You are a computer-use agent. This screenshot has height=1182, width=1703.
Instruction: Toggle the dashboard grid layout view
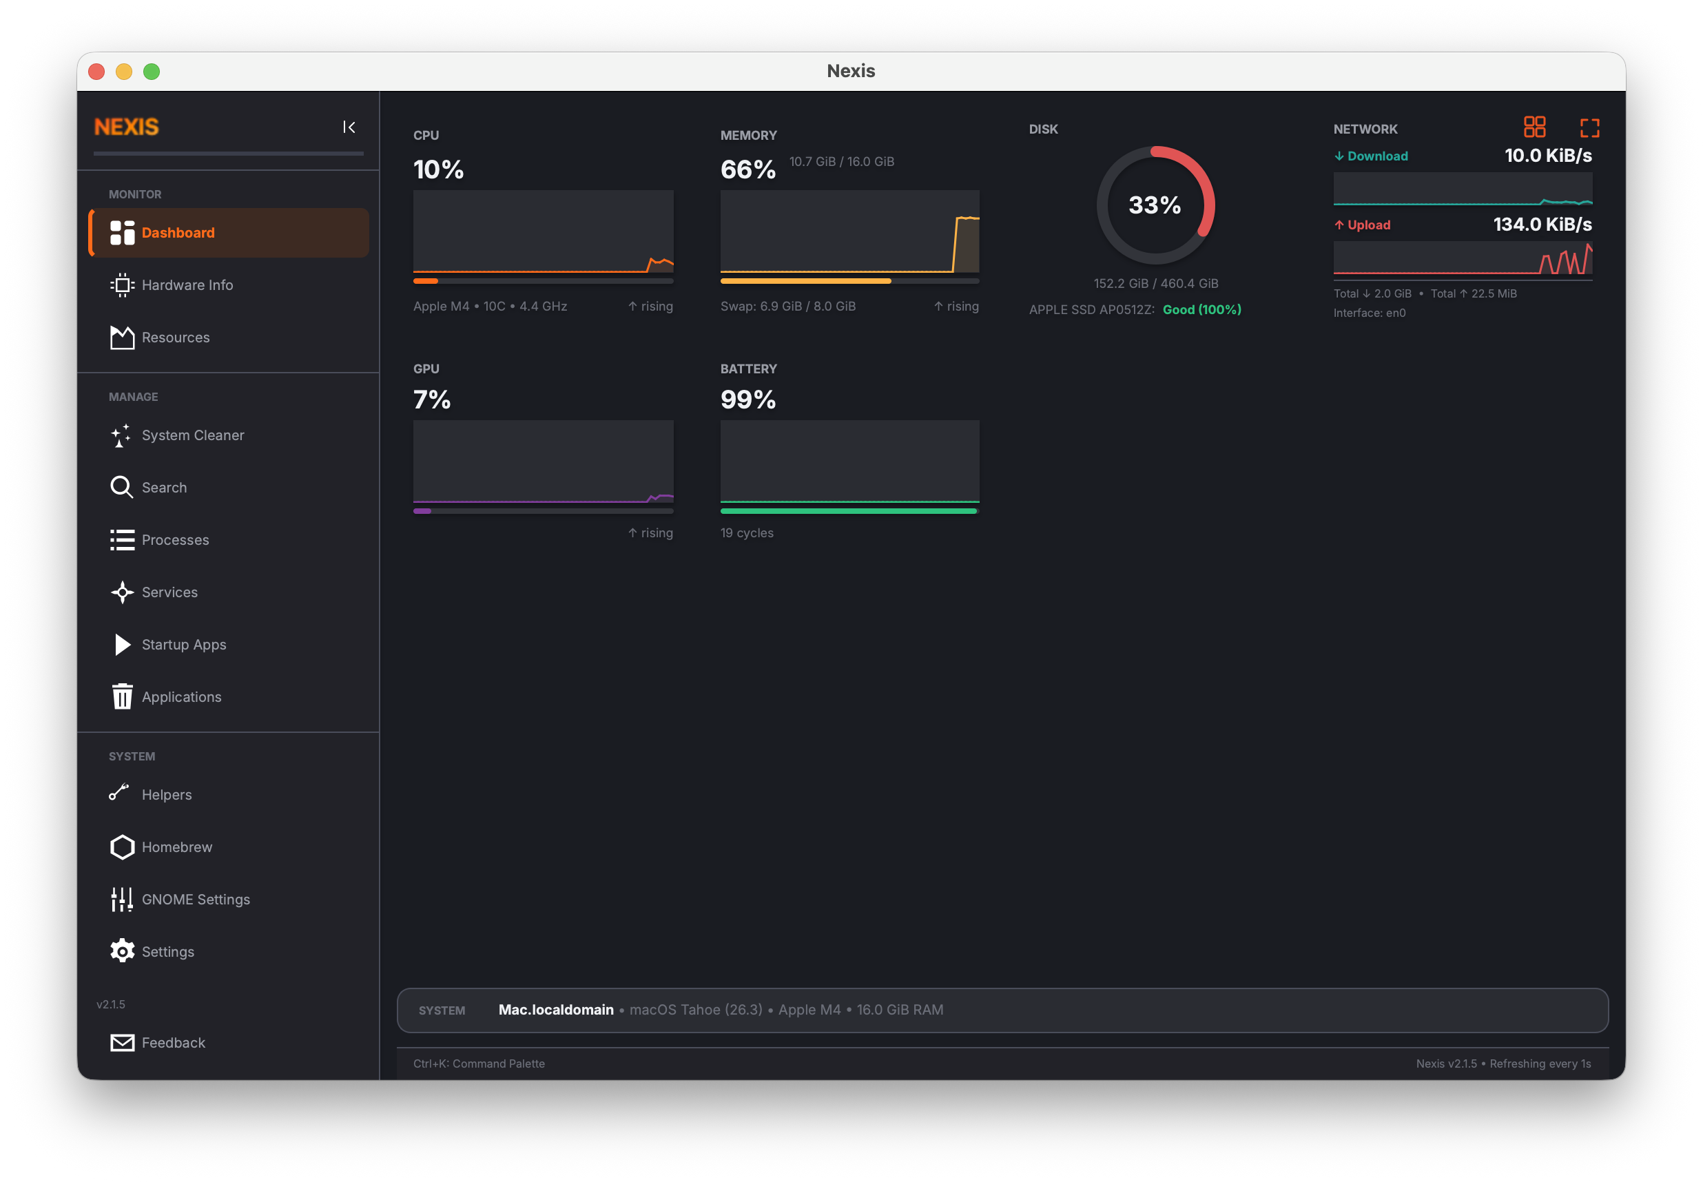(1536, 127)
